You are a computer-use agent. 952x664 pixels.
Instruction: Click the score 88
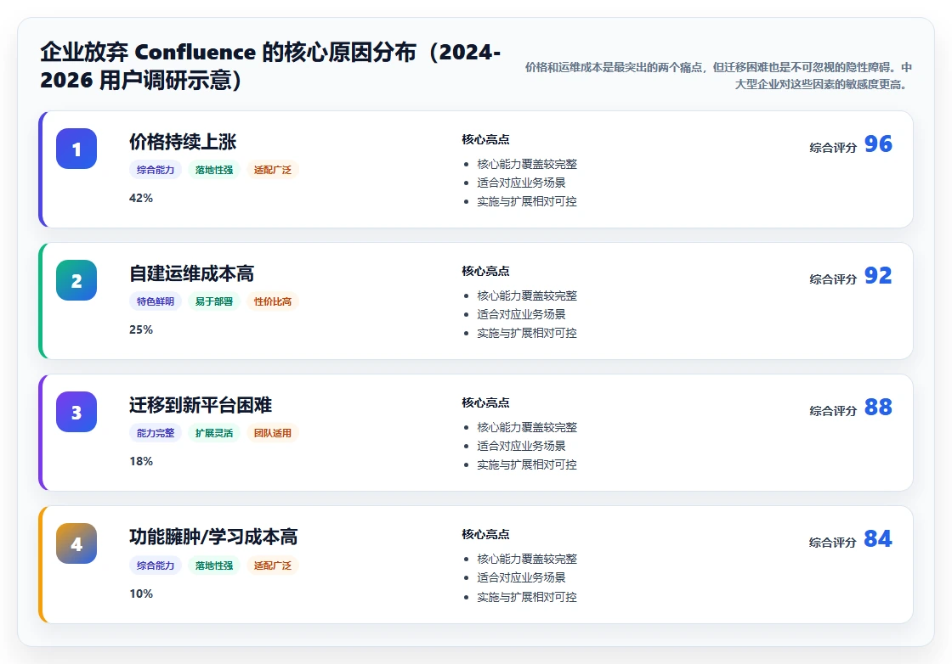878,407
